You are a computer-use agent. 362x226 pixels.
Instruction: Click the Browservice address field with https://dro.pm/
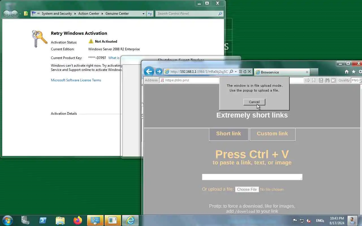click(189, 80)
